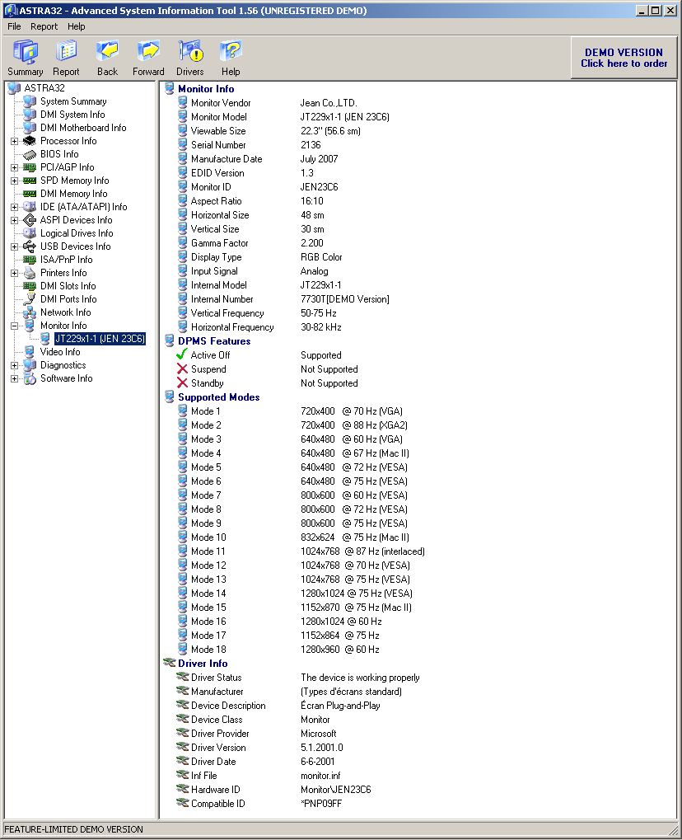Click the ASTRA32 title bar app icon

coord(11,10)
